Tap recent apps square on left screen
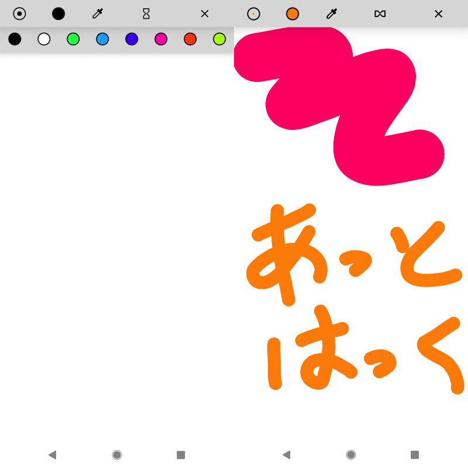This screenshot has height=468, width=468. click(x=181, y=455)
